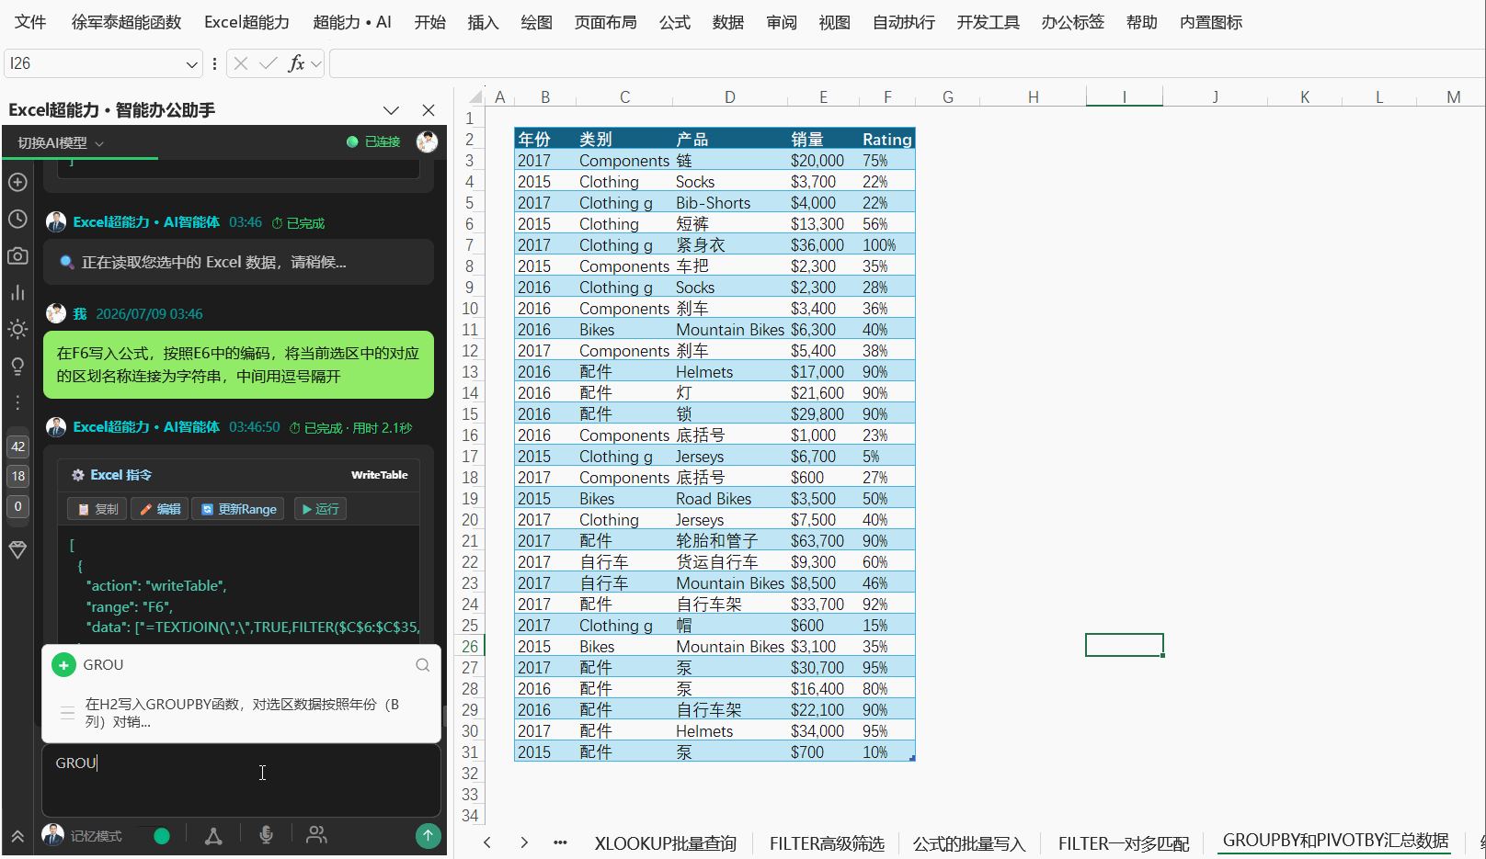Viewport: 1486px width, 859px height.
Task: Click the formula bar three-dot options handle
Action: [214, 63]
